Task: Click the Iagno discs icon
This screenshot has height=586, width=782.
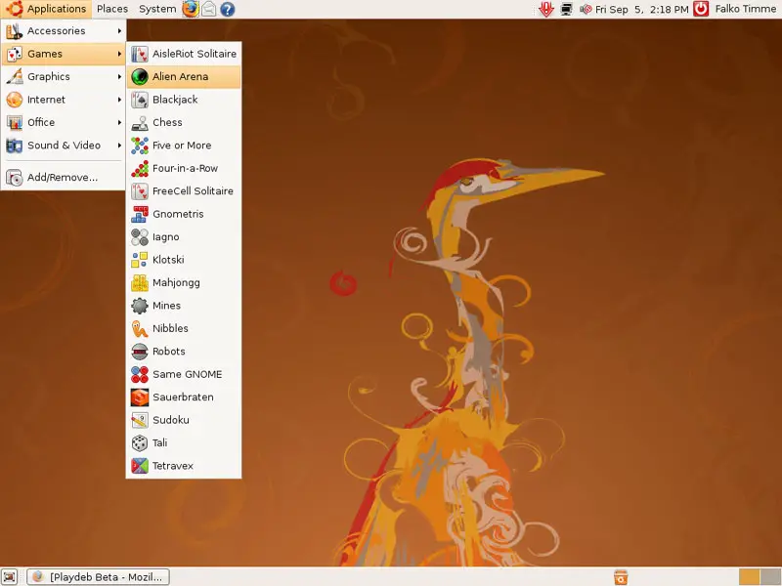Action: (x=140, y=237)
